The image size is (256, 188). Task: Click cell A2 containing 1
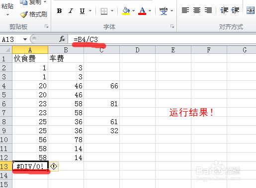coord(30,67)
